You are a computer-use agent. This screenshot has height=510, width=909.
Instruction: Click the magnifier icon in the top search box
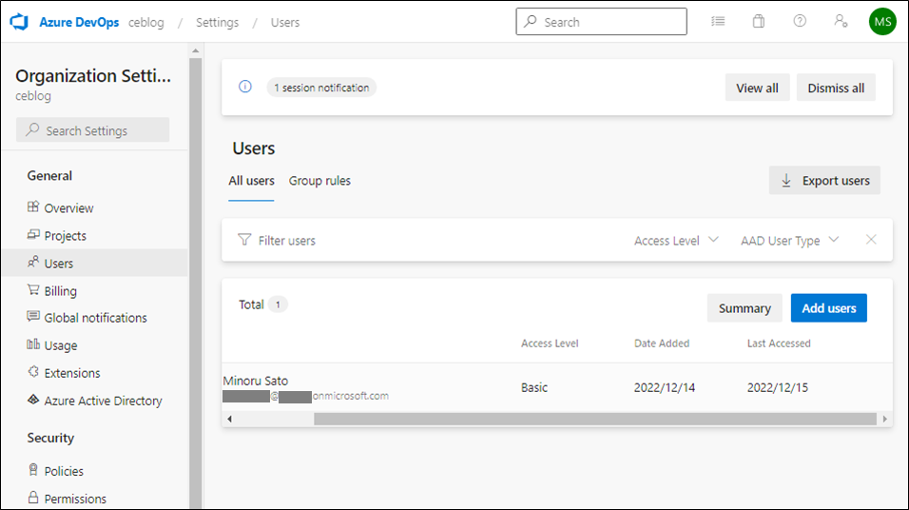pyautogui.click(x=530, y=22)
